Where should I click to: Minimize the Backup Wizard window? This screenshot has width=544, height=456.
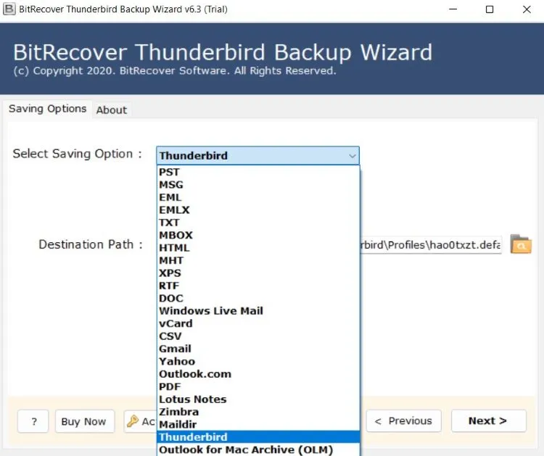[453, 9]
